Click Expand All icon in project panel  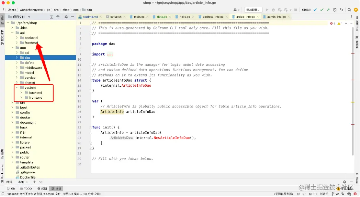coord(51,17)
